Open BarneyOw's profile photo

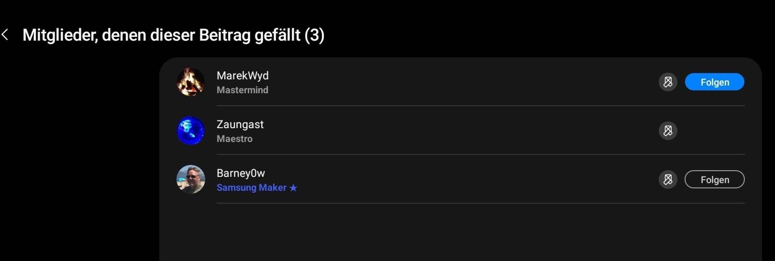pos(191,179)
